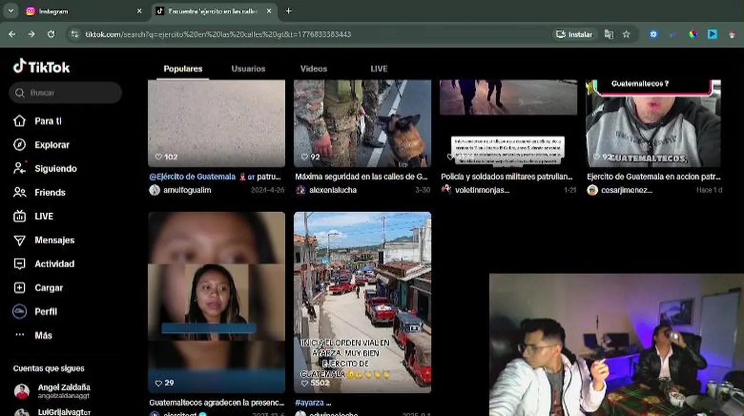Open Actividad notifications

pyautogui.click(x=44, y=263)
